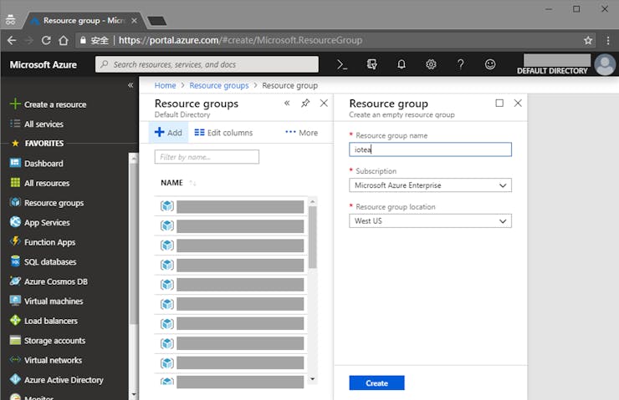The height and width of the screenshot is (400, 619).
Task: Open Storage accounts from the sidebar
Action: (54, 341)
